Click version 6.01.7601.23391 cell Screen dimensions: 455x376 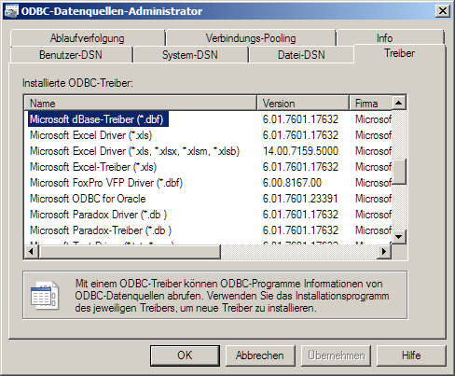pyautogui.click(x=300, y=199)
